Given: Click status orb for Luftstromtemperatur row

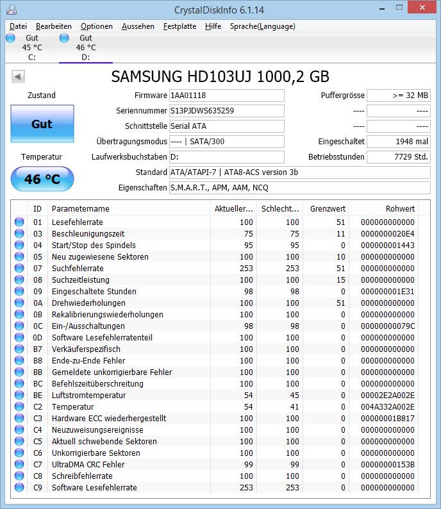Looking at the screenshot, I should 19,395.
